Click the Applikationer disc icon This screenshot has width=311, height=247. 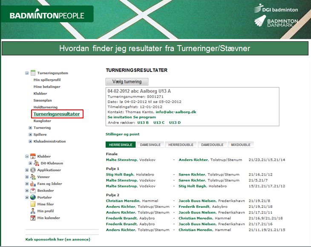(x=33, y=170)
